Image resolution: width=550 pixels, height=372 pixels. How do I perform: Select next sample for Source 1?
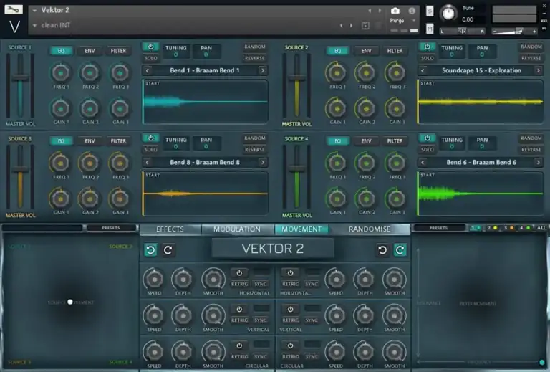pos(263,70)
